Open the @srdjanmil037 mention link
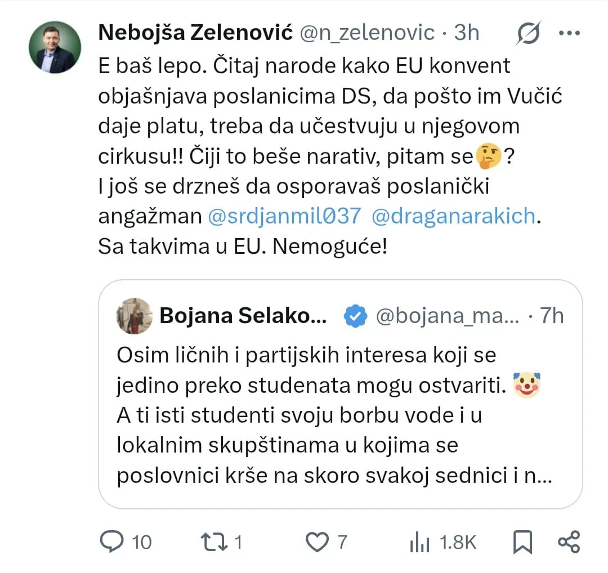 tap(285, 216)
